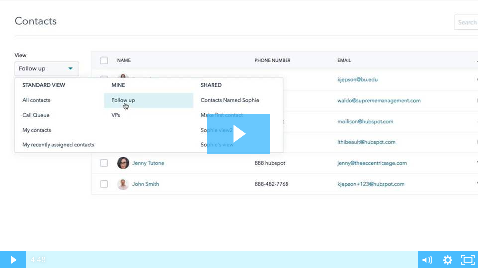Click the Search contacts input field
This screenshot has height=268, width=478.
(467, 22)
